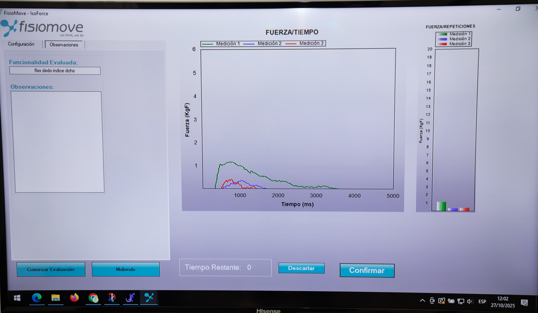Screen dimensions: 538x313
Task: Click the green Medición 1 bar
Action: (x=441, y=206)
